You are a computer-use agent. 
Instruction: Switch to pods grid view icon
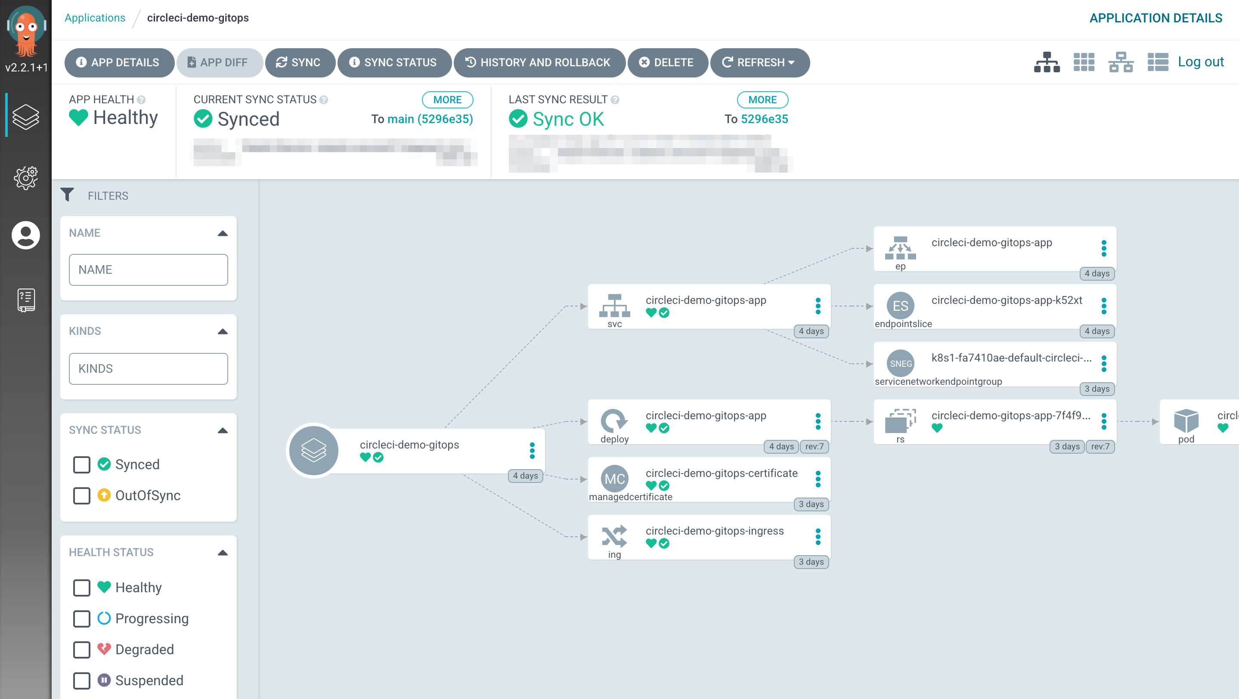tap(1084, 62)
